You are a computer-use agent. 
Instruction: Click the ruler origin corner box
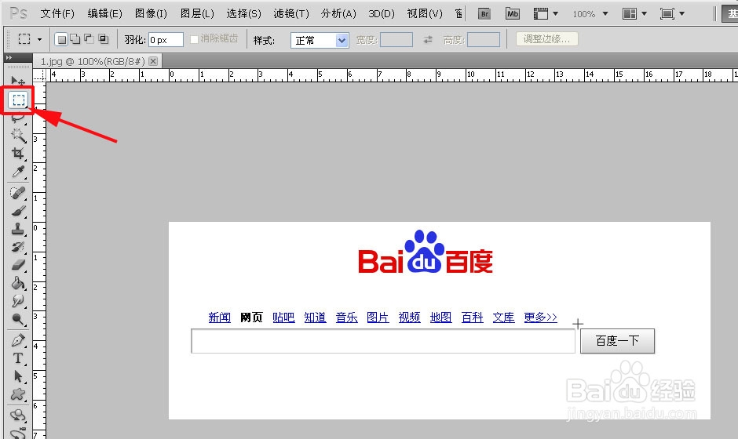[x=39, y=75]
